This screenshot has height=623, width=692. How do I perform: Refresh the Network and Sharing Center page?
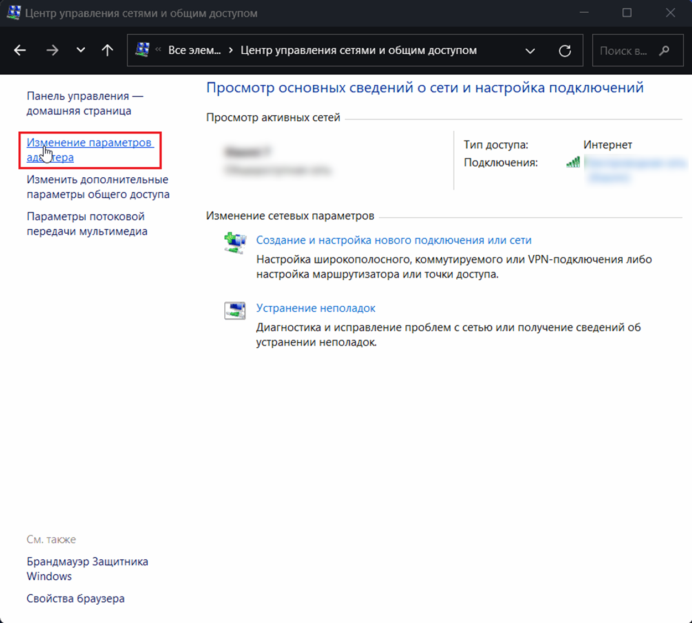click(x=565, y=50)
